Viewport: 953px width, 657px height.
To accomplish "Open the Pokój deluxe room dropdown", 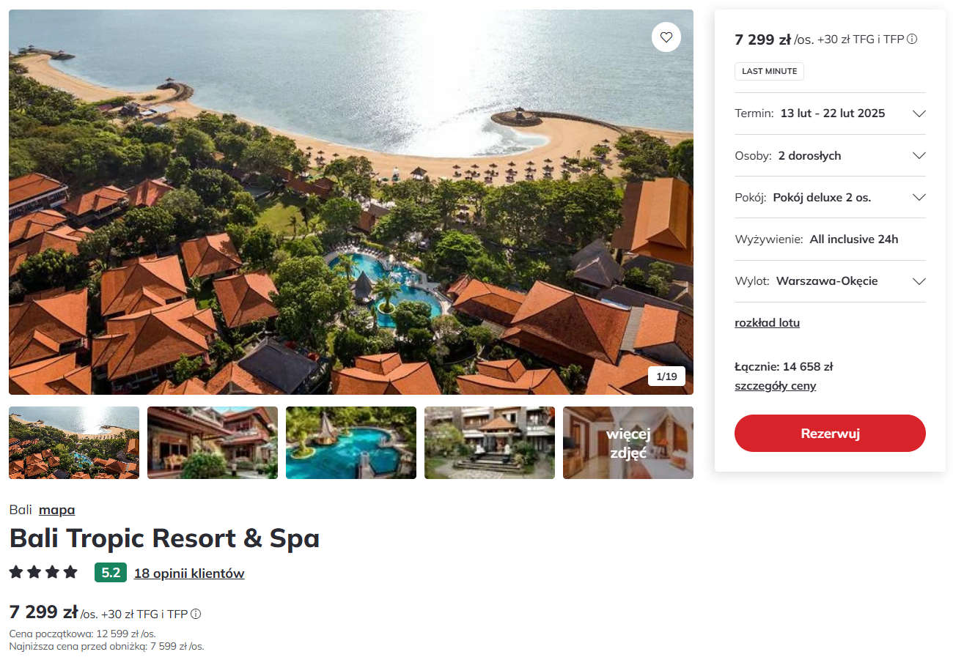I will pos(830,197).
